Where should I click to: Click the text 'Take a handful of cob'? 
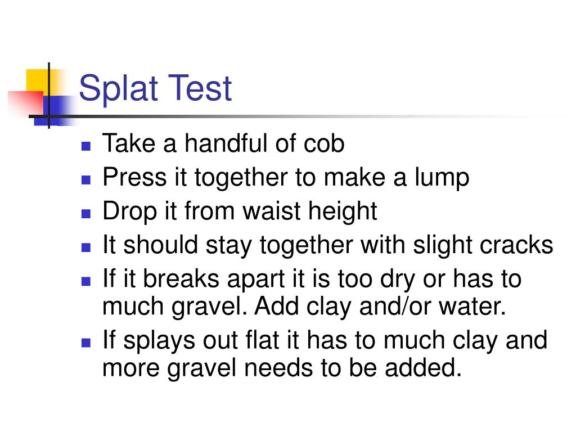click(x=223, y=143)
